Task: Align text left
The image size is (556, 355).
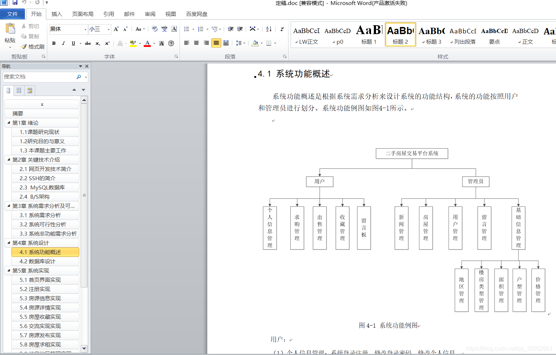Action: [x=186, y=43]
